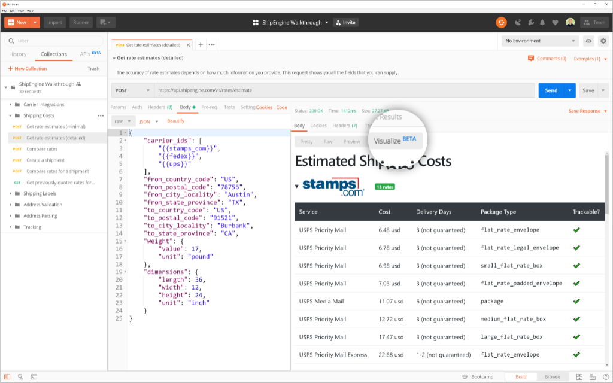Screen dimensions: 613x383
Task: Switch workspace mode to Browse
Action: 552,377
